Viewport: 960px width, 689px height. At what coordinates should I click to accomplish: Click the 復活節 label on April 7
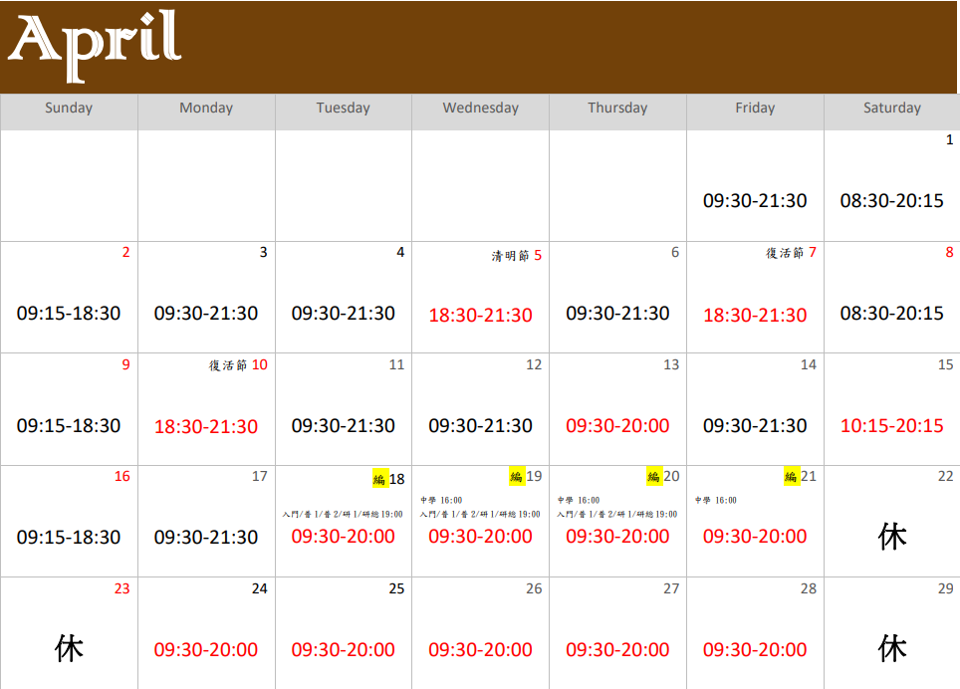[x=785, y=253]
